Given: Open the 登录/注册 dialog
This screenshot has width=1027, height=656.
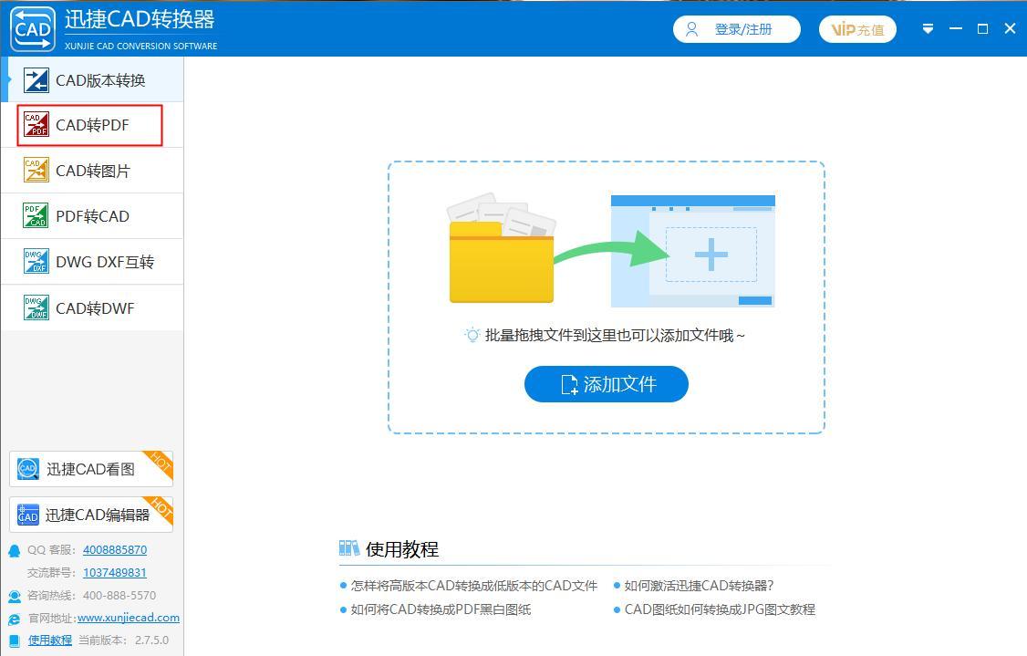Looking at the screenshot, I should click(736, 28).
